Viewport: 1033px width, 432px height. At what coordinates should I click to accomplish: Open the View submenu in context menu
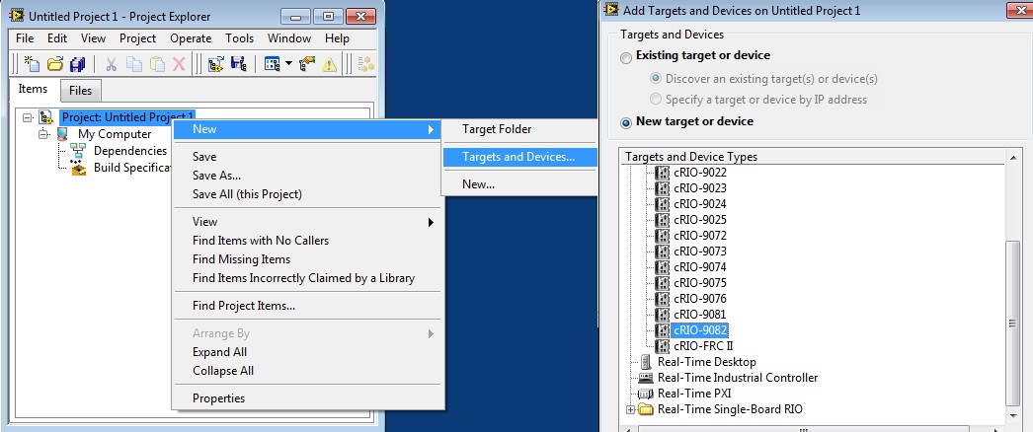point(306,222)
